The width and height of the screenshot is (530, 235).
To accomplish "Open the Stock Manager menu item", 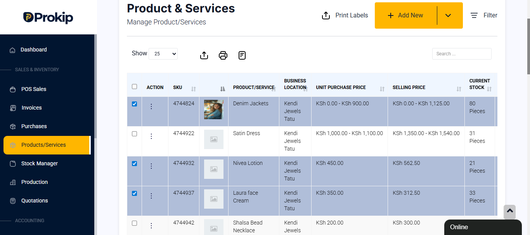I will (x=39, y=163).
